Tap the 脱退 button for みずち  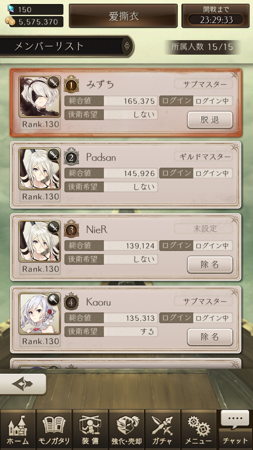[x=210, y=120]
